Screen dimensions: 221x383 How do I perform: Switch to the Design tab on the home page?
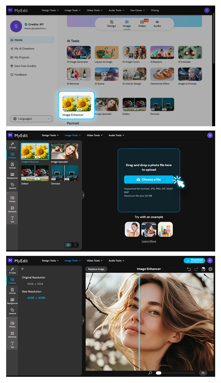(x=112, y=24)
